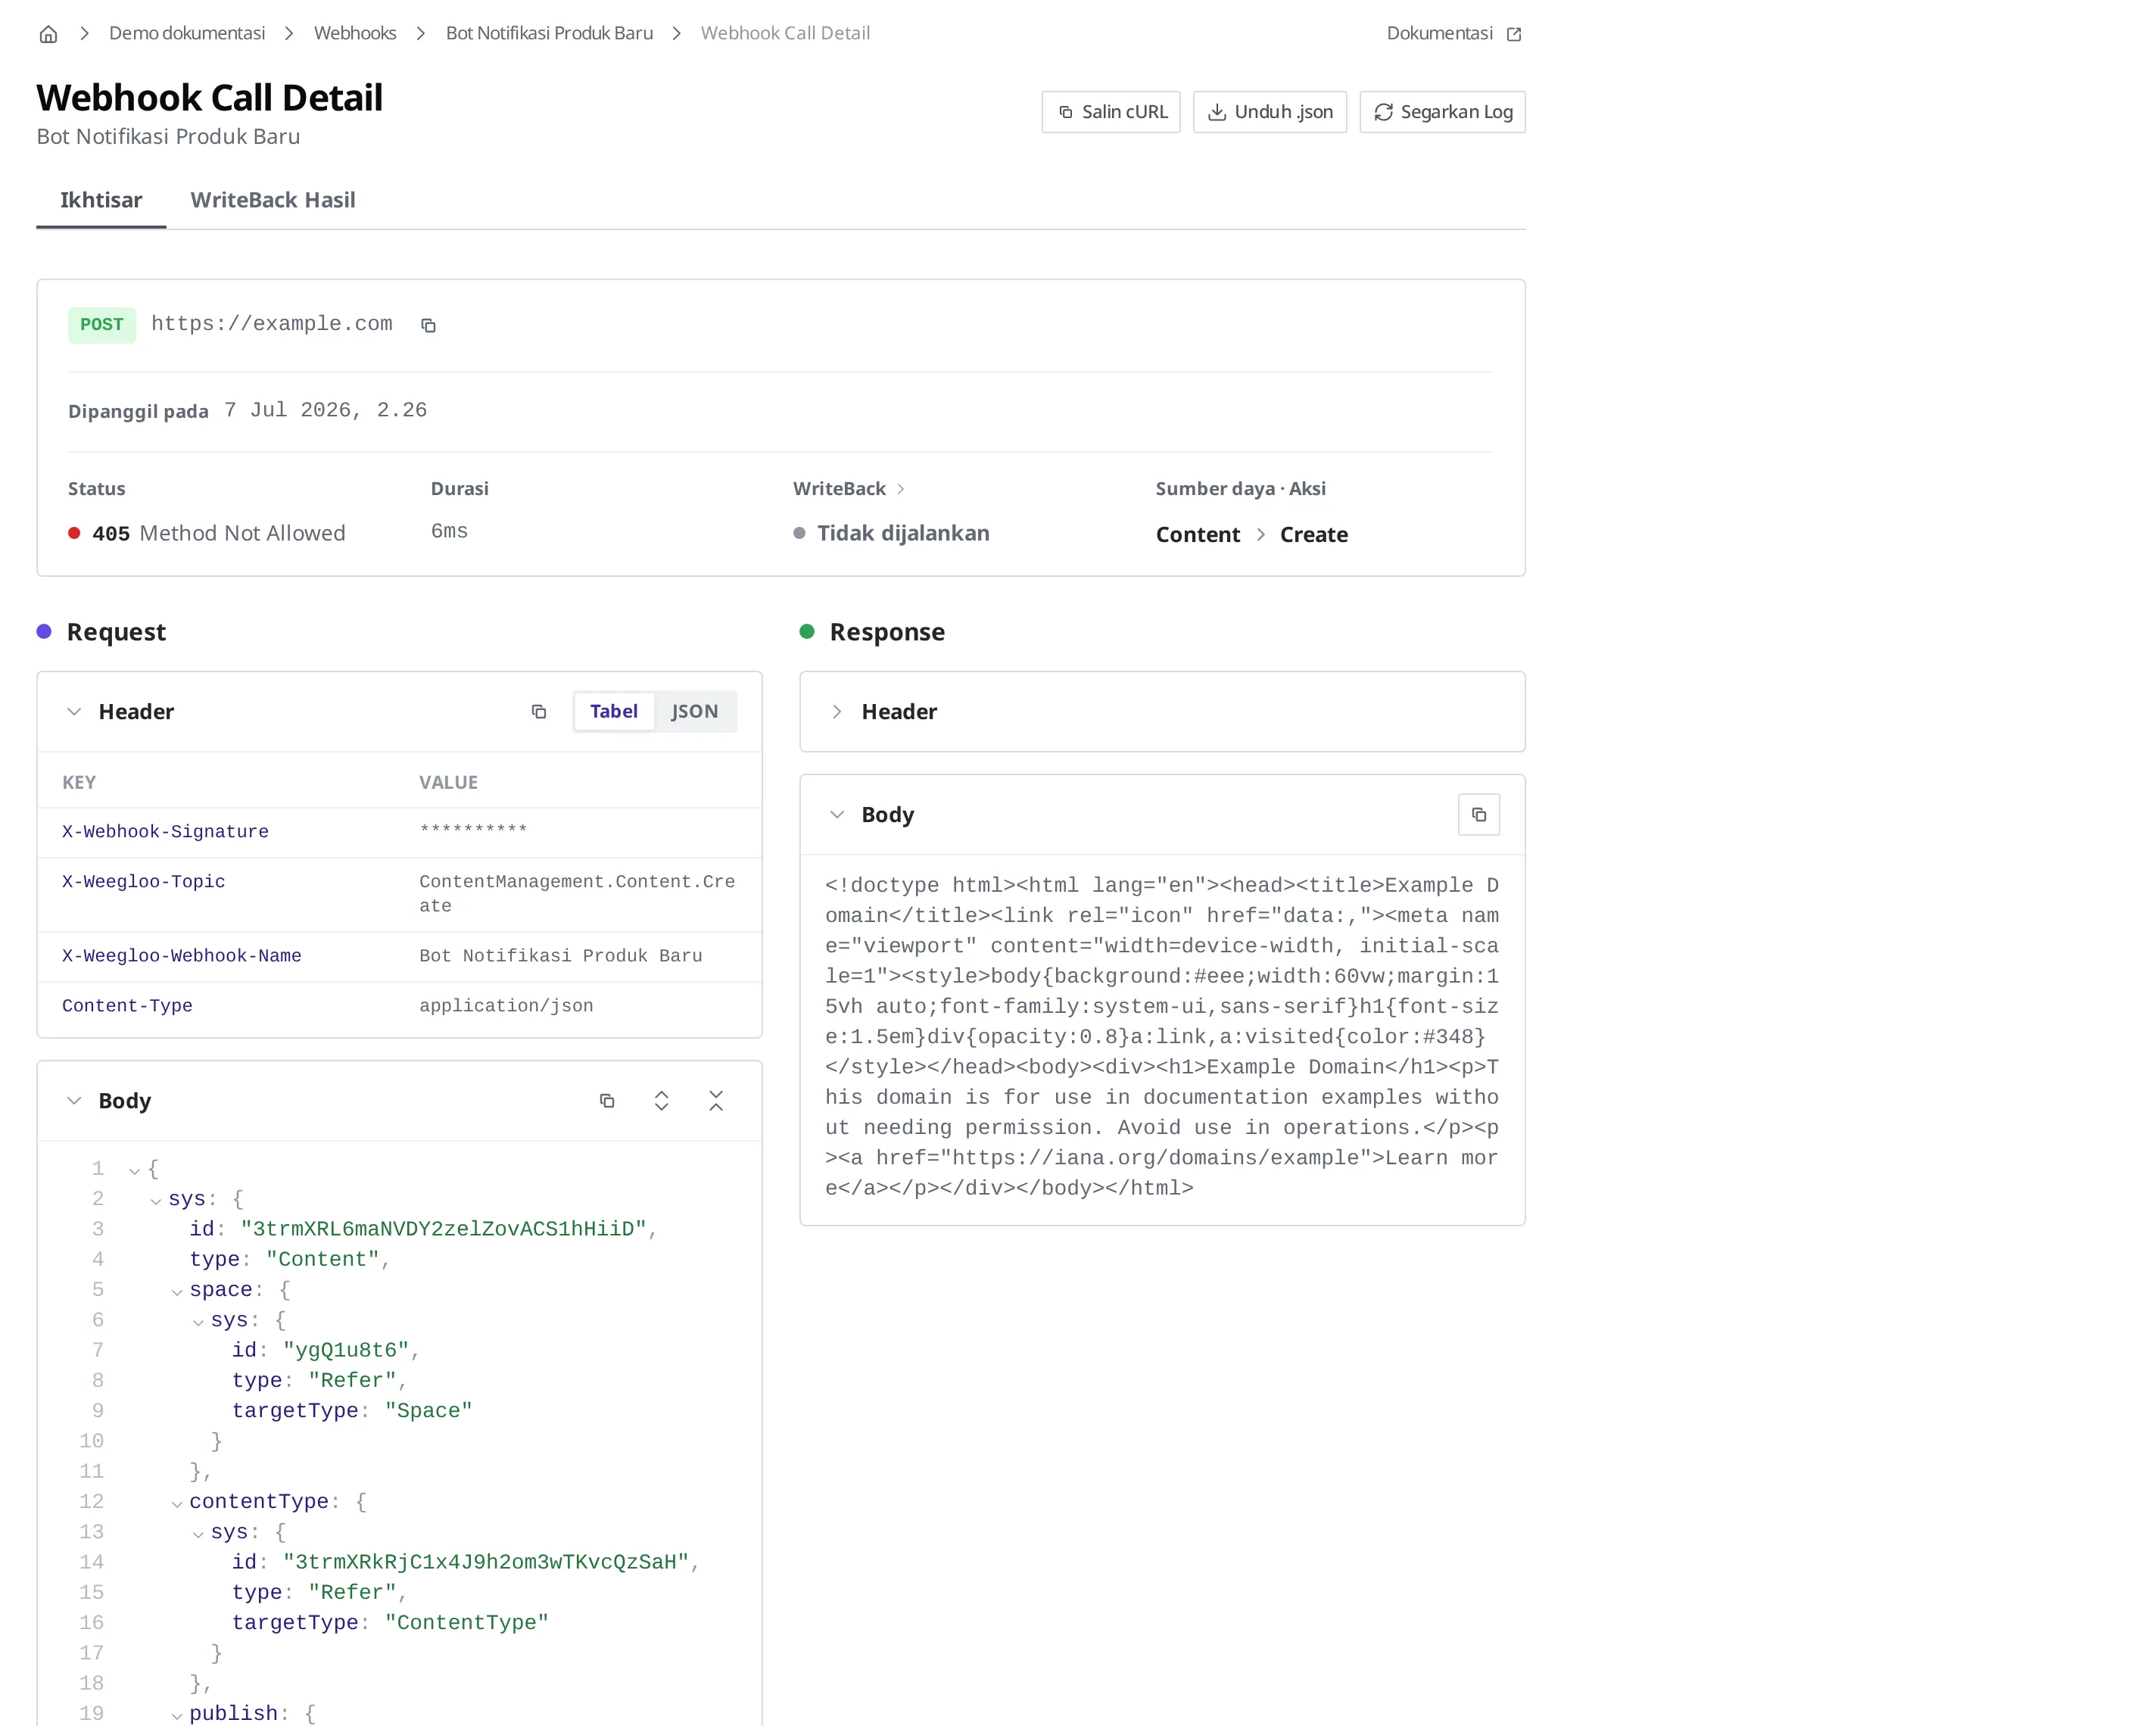Go to home via breadcrumb house icon
The image size is (2156, 1726).
point(48,34)
